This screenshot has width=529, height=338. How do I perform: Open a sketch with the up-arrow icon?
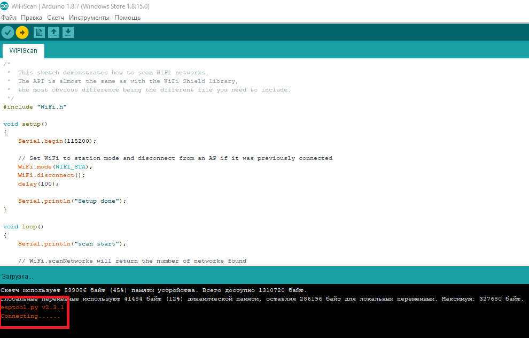(x=53, y=33)
